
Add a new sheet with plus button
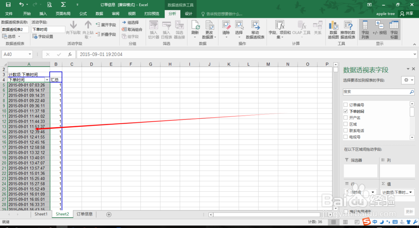tap(109, 214)
